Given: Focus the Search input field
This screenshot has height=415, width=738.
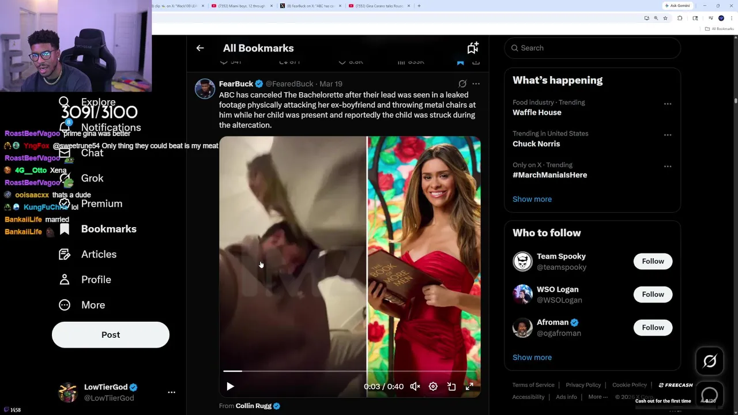Looking at the screenshot, I should 593,48.
